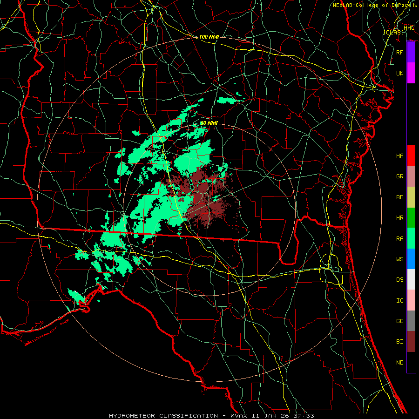The image size is (419, 419).
Task: Click the RF purple legend swatch
Action: pos(411,52)
